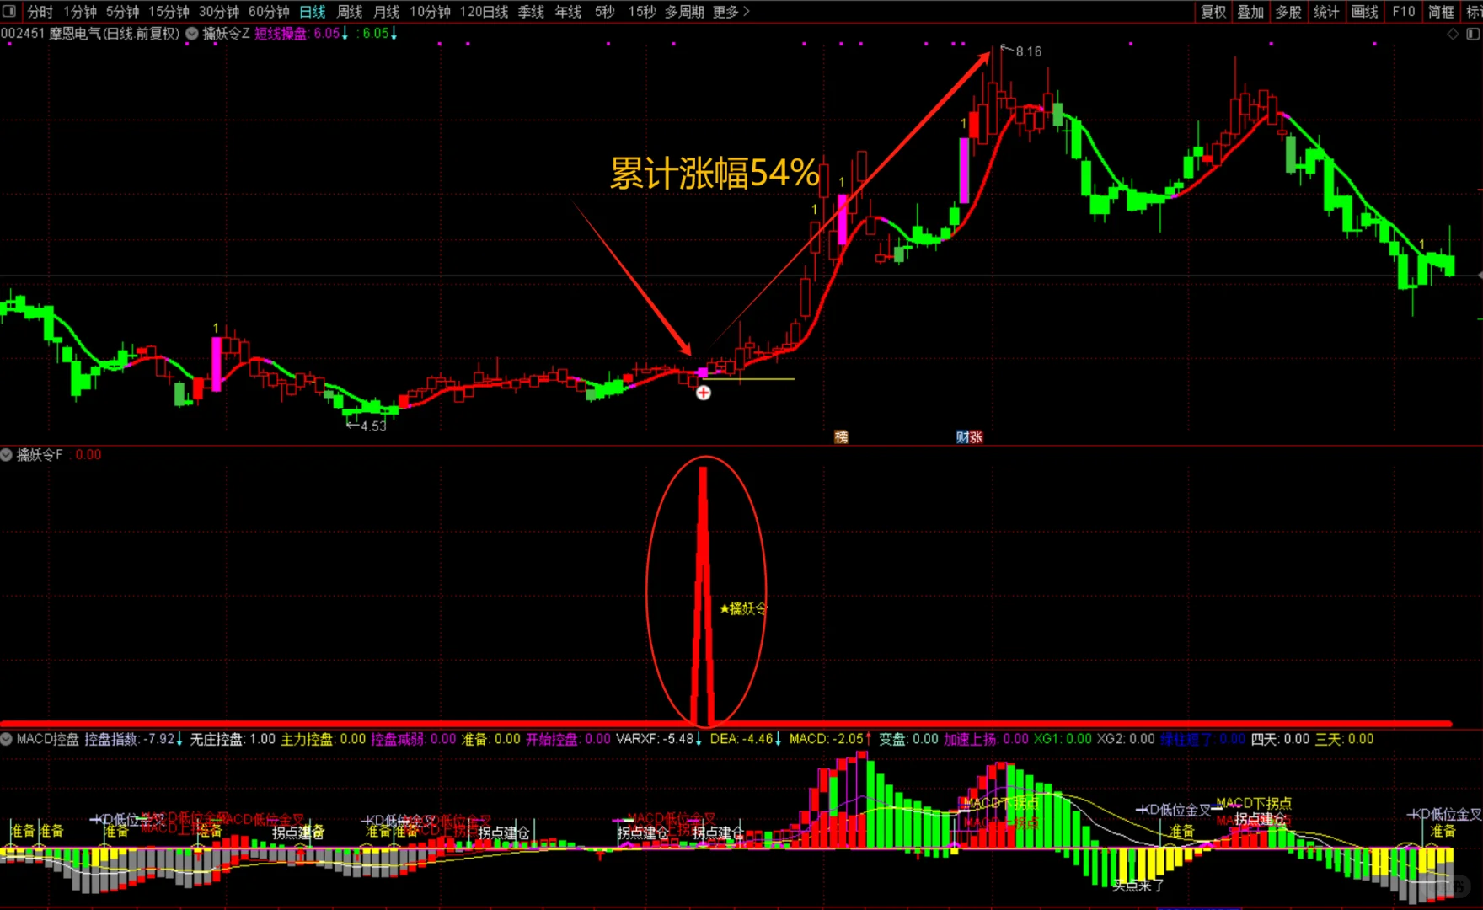This screenshot has width=1483, height=910.
Task: Switch to the 分时 intraday tab
Action: [40, 12]
